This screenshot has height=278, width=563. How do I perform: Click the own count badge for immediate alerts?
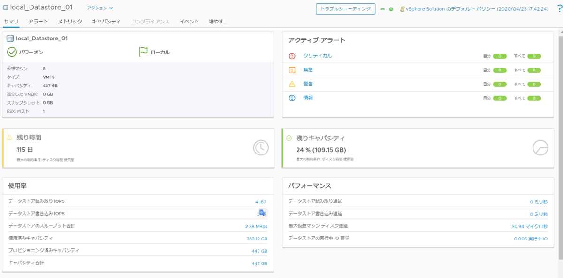click(500, 70)
